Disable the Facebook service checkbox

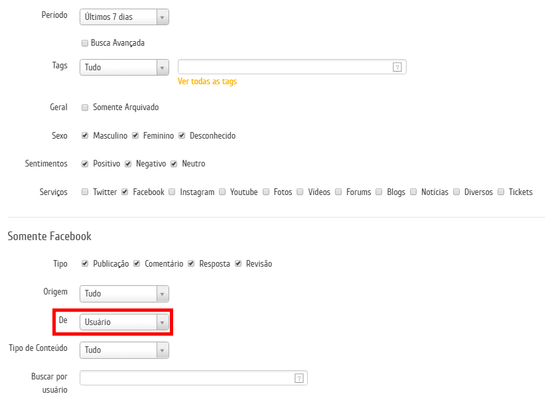[125, 192]
